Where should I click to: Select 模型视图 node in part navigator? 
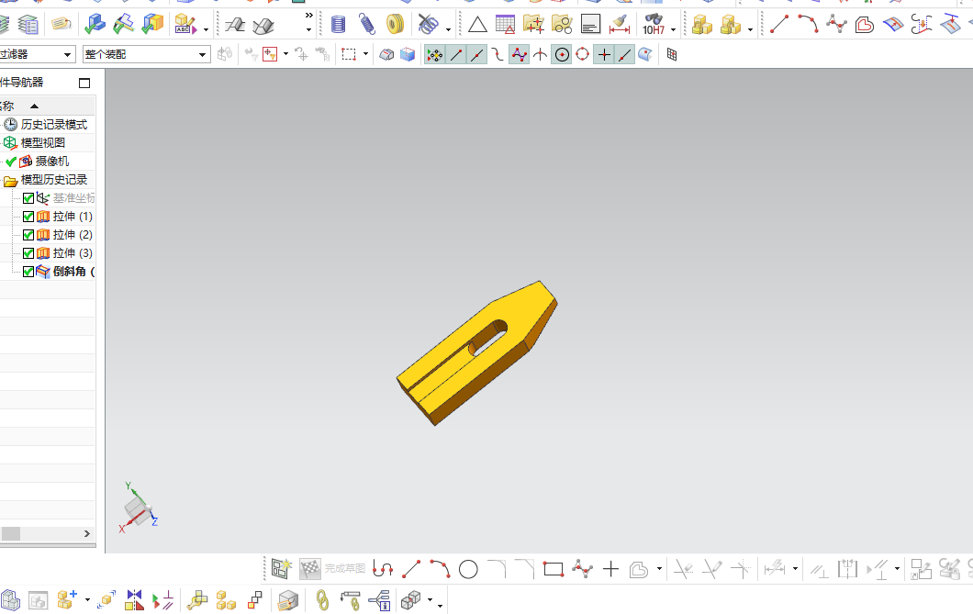[x=43, y=142]
